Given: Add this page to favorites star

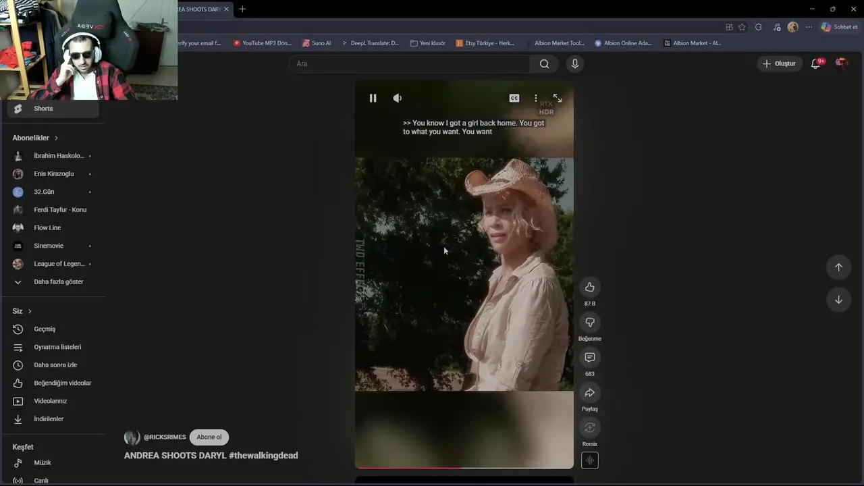Looking at the screenshot, I should point(742,27).
